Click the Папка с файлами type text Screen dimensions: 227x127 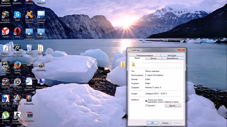click(x=152, y=71)
